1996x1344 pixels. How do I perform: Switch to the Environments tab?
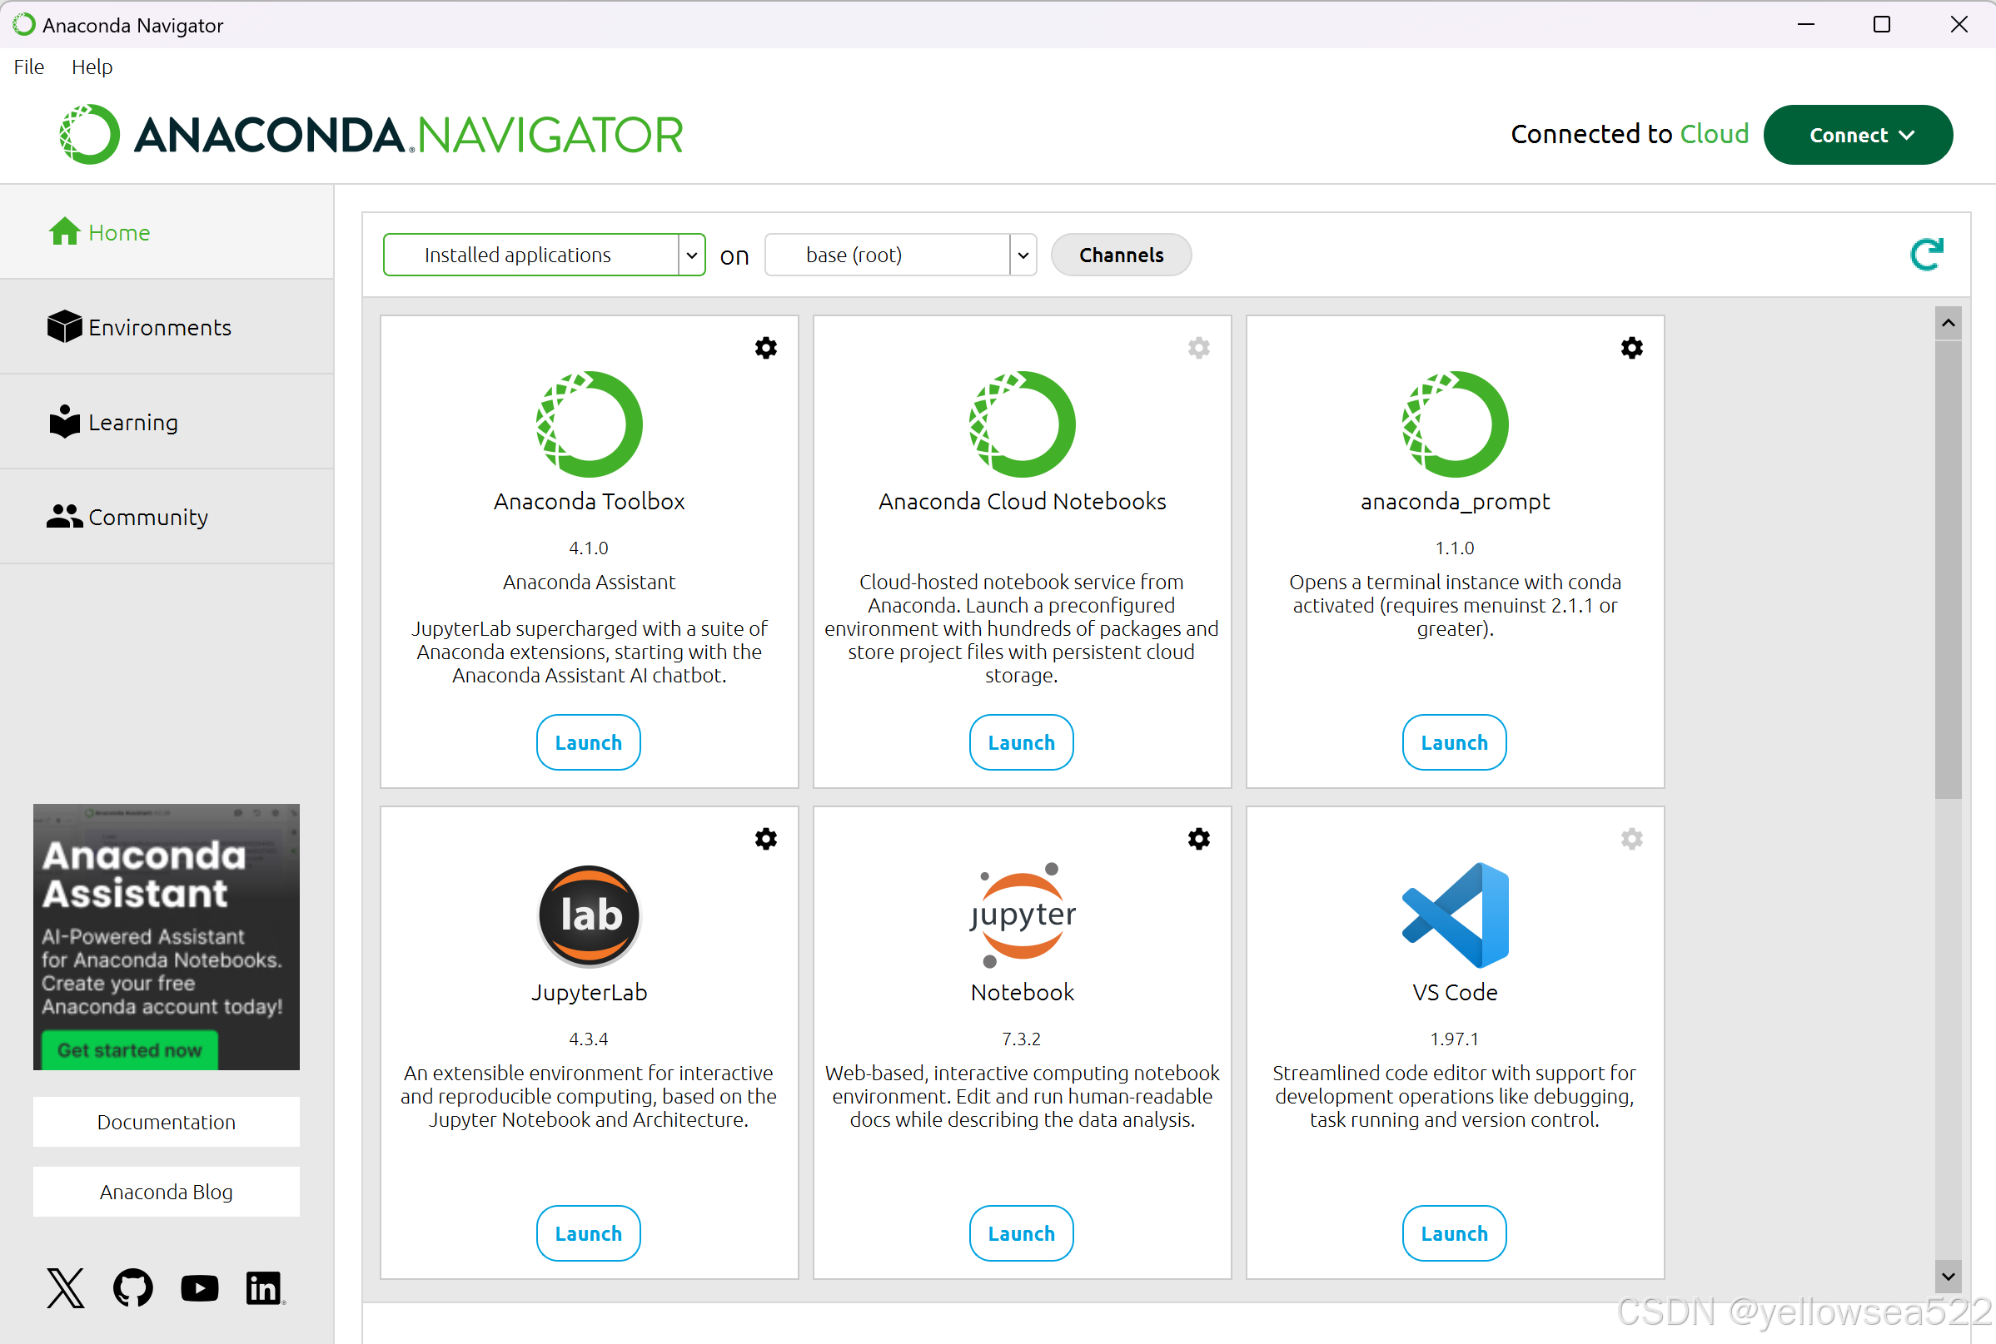click(x=160, y=327)
